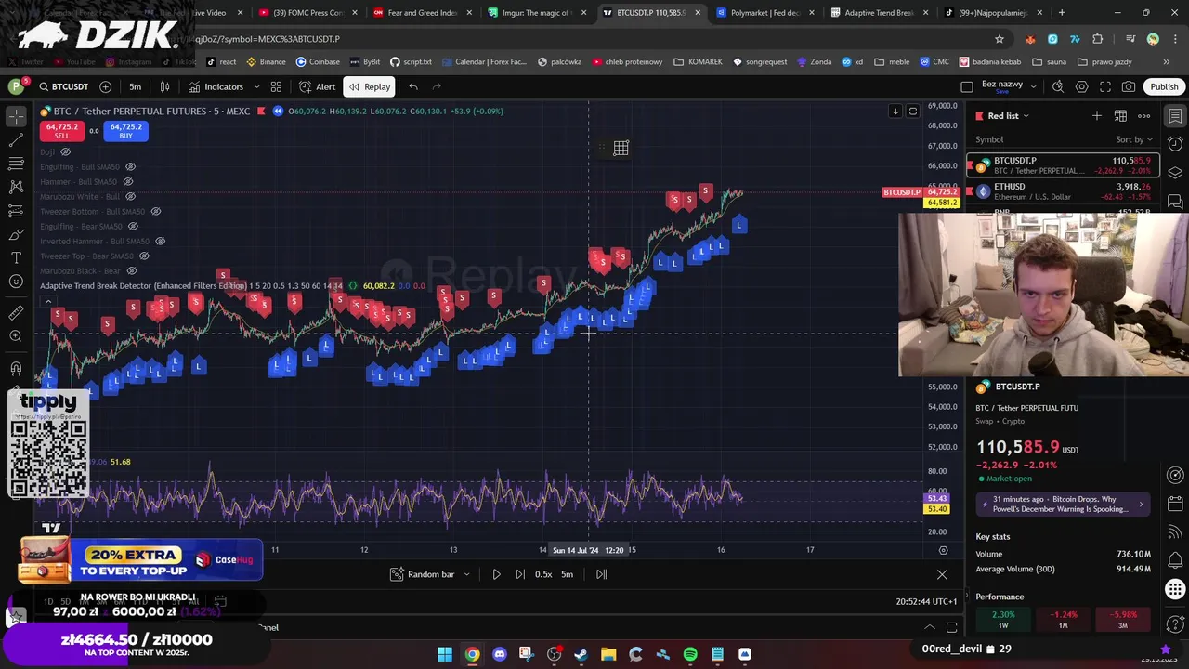
Task: Open the watchlist more options menu
Action: (x=1144, y=115)
